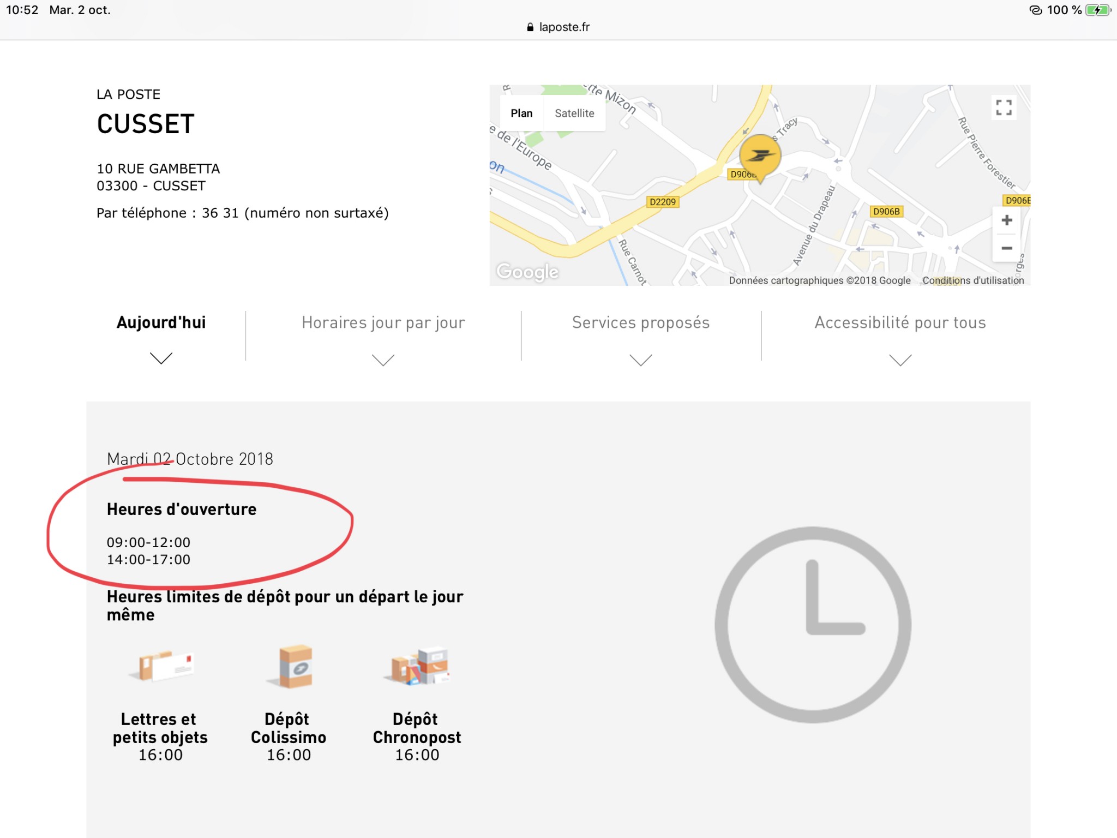Tap the hotspot link icon in status bar

(x=1036, y=10)
